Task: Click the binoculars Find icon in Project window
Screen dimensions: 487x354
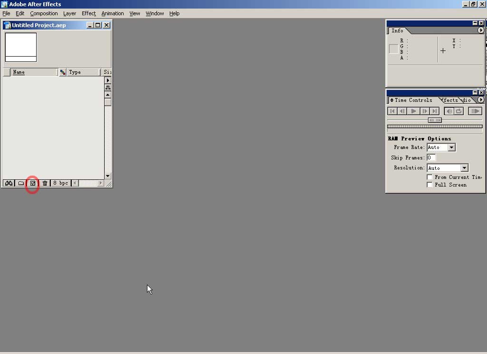Action: (9, 183)
